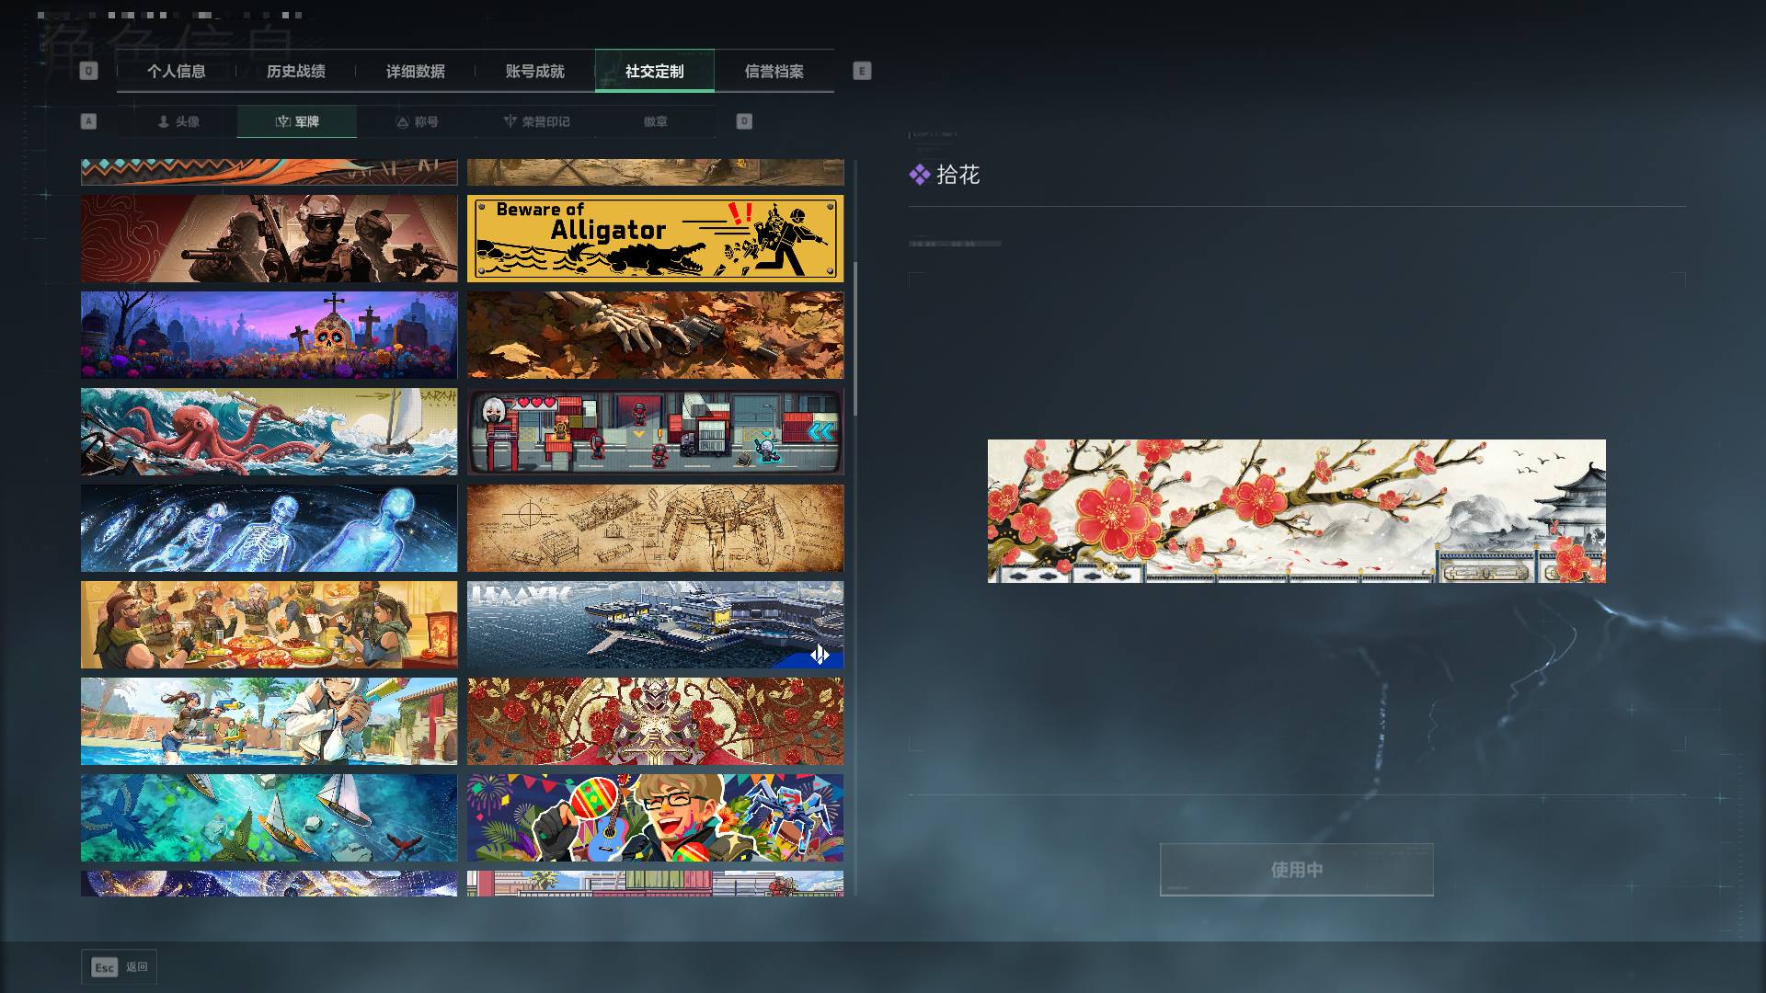Switch to the 个人信息 tab
Image resolution: width=1766 pixels, height=993 pixels.
click(177, 71)
